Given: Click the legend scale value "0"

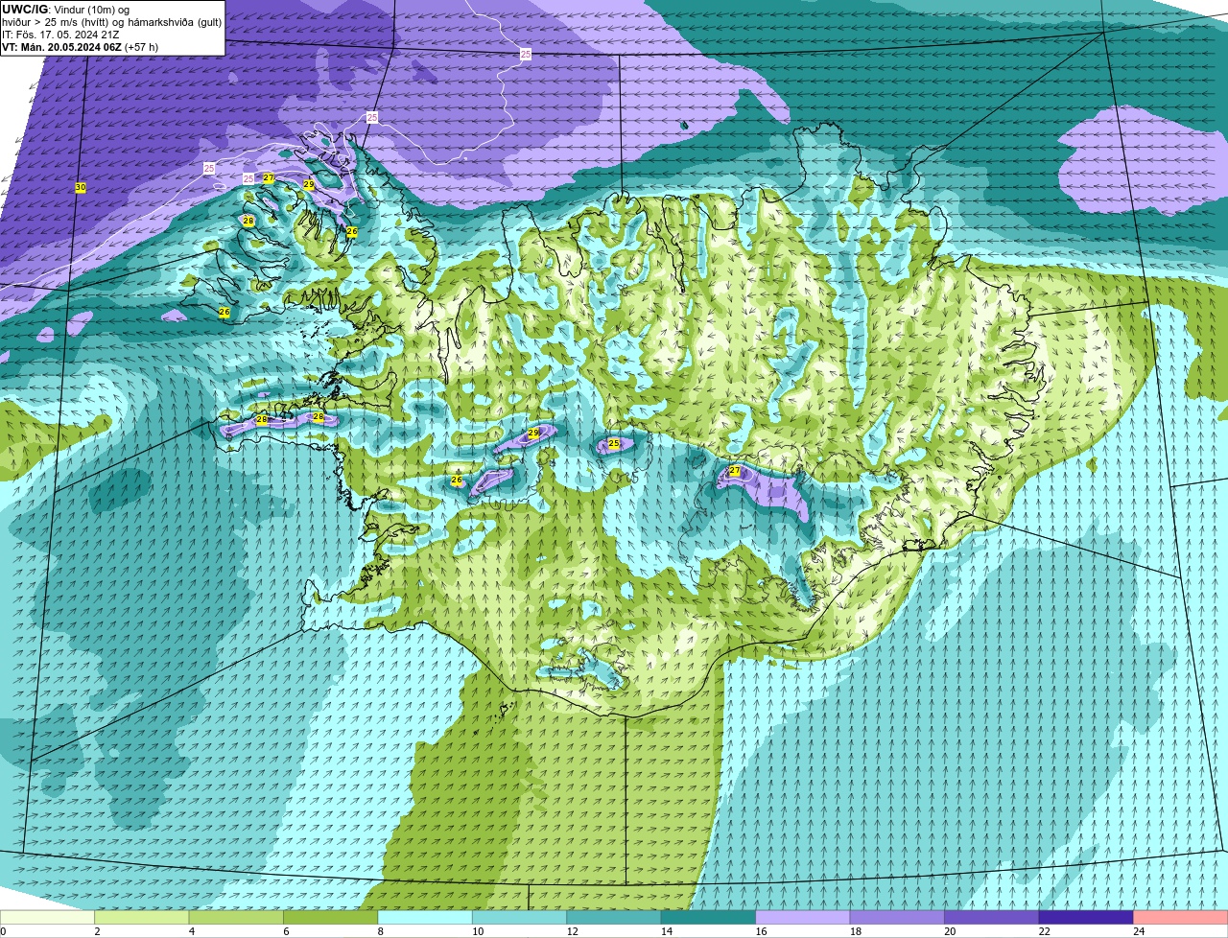Looking at the screenshot, I should pos(3,931).
